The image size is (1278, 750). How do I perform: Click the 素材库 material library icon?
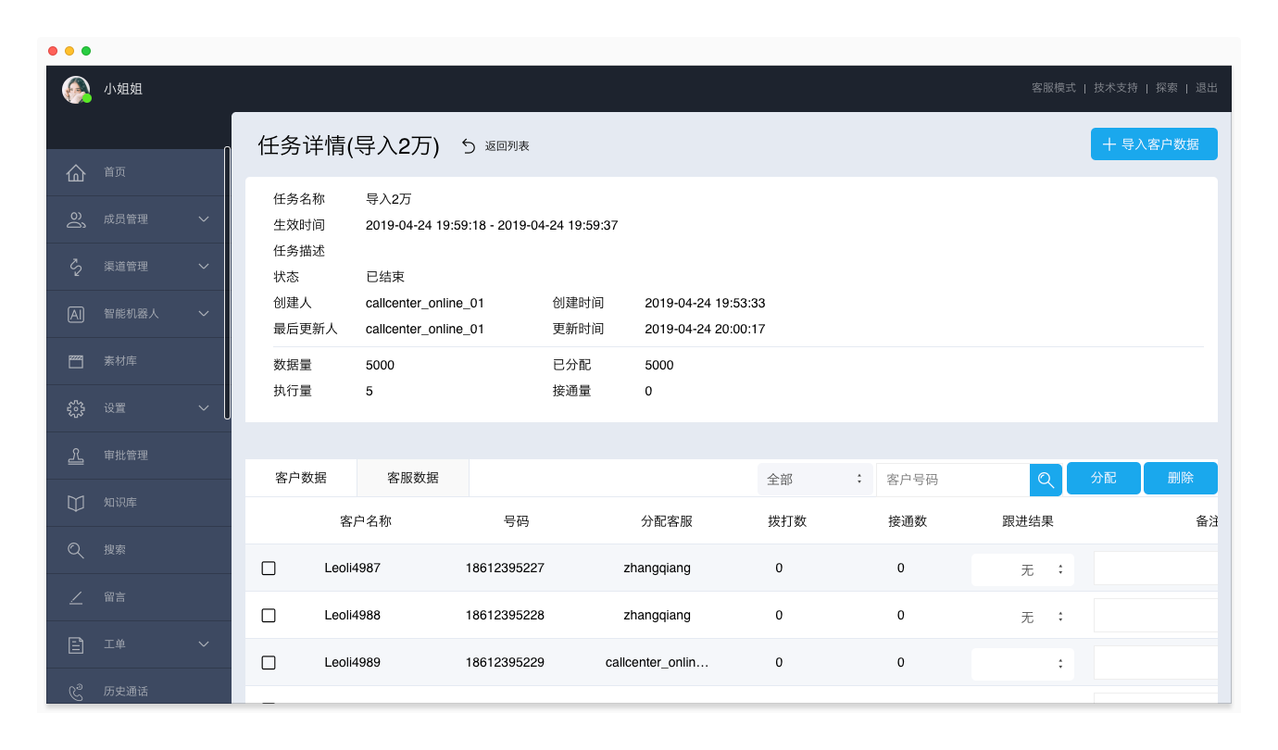coord(76,361)
